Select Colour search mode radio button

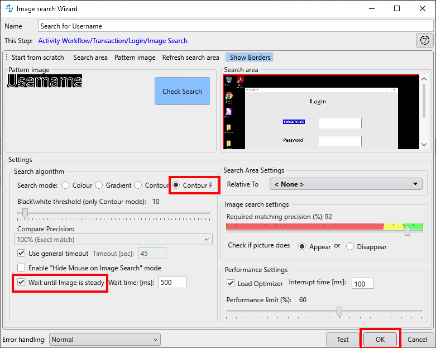click(65, 185)
